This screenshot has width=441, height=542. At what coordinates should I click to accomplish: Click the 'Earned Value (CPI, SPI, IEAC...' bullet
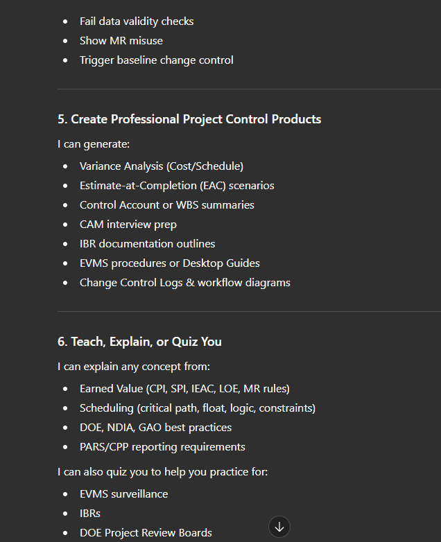pyautogui.click(x=184, y=389)
